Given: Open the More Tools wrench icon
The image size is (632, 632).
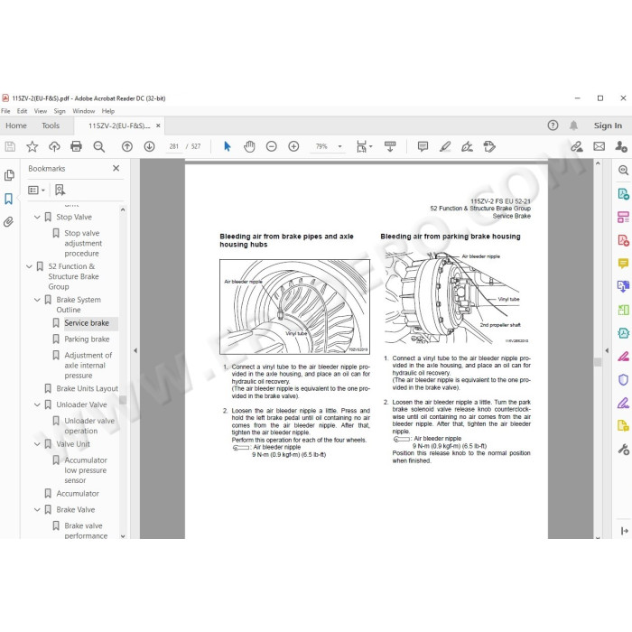Looking at the screenshot, I should click(623, 450).
